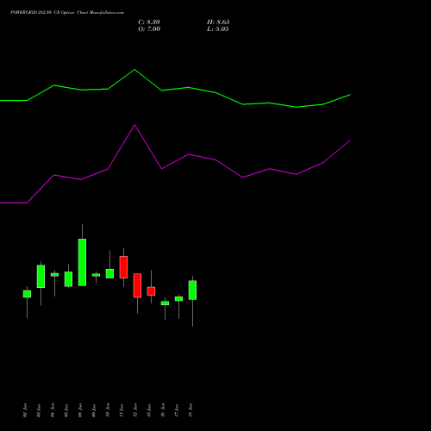Click the '11 Jan' date axis label
The width and height of the screenshot is (431, 431).
coord(122,410)
